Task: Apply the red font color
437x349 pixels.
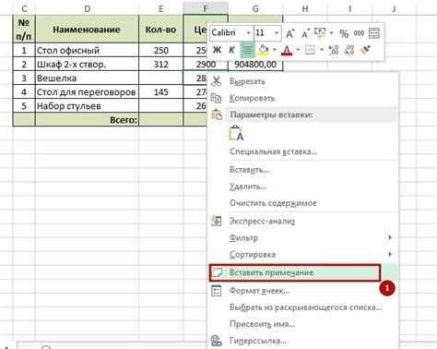Action: click(x=287, y=50)
